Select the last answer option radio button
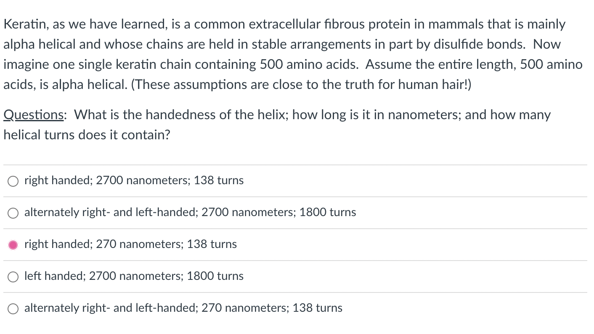Image resolution: width=594 pixels, height=334 pixels. (x=13, y=308)
